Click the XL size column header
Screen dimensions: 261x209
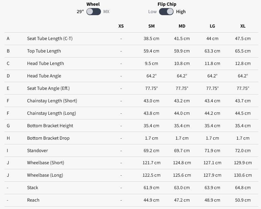coord(243,26)
